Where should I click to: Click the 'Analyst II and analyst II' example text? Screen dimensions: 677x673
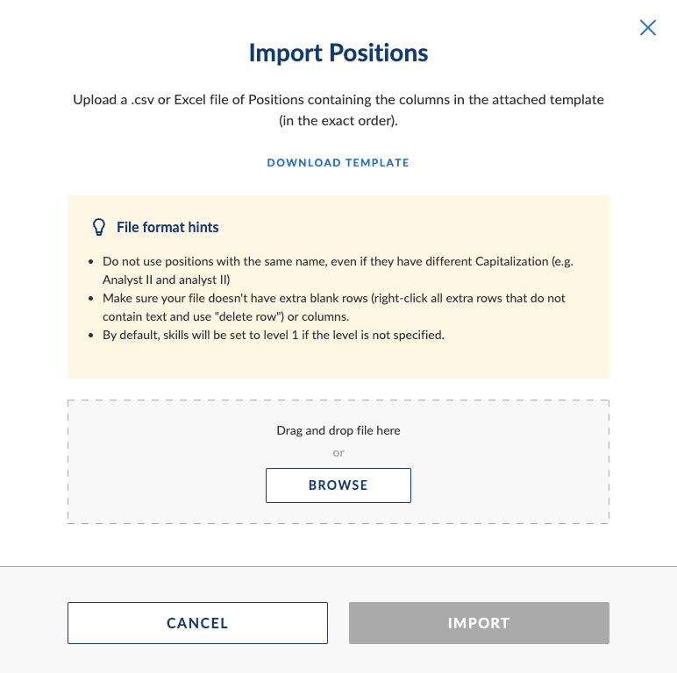(x=167, y=280)
